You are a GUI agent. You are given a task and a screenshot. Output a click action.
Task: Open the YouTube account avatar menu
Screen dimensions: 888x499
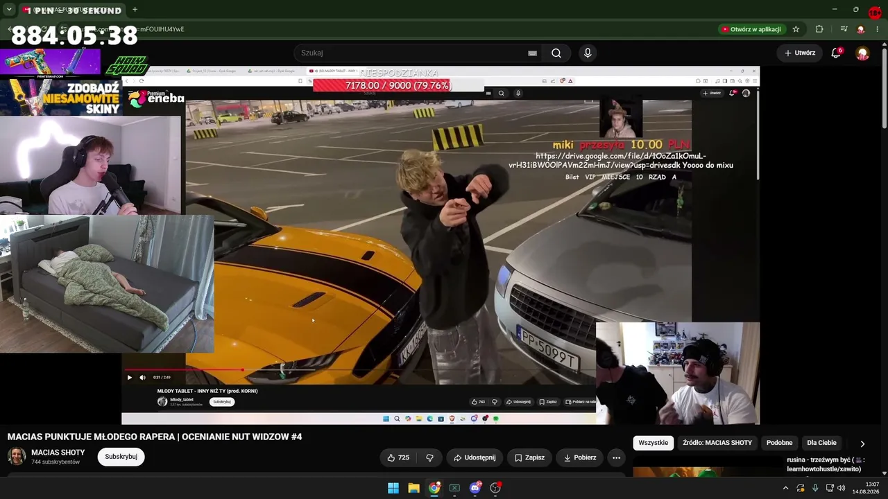tap(862, 53)
